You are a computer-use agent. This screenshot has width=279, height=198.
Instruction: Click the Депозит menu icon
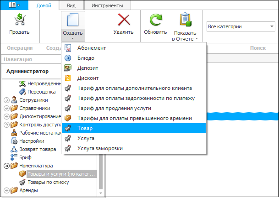pyautogui.click(x=68, y=68)
